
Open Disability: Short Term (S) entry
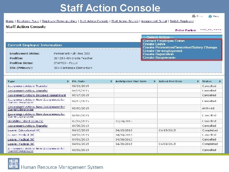pyautogui.click(x=25, y=121)
